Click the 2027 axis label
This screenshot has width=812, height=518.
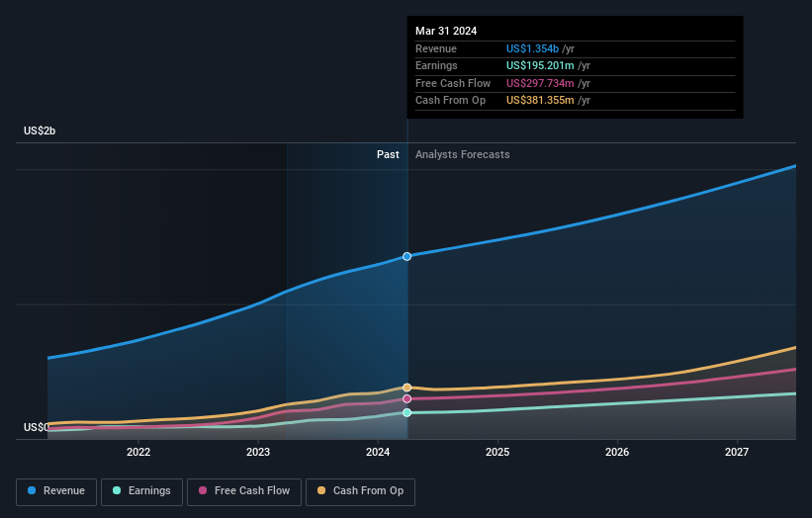click(x=737, y=452)
